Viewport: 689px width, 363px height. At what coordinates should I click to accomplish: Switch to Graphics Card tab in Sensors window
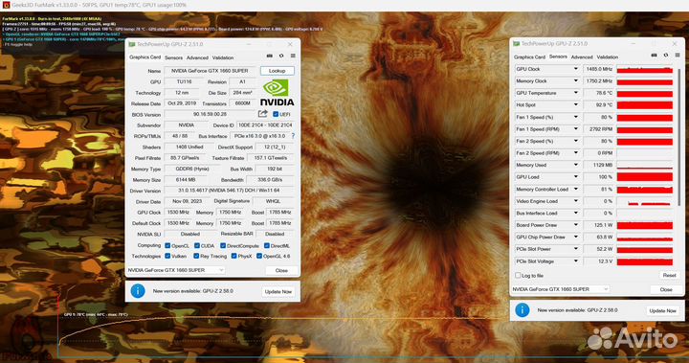click(x=529, y=57)
